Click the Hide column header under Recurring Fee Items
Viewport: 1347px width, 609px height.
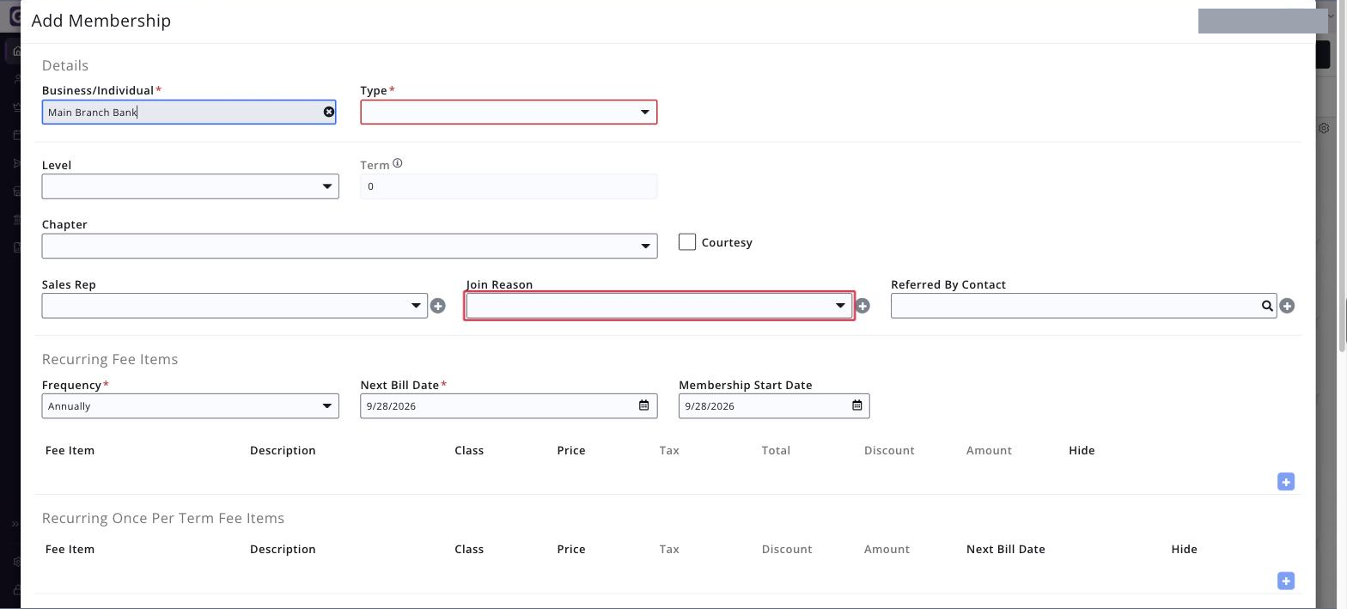click(x=1082, y=450)
